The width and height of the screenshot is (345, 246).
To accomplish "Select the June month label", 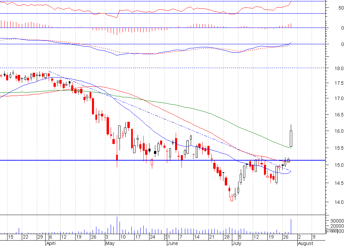I will pos(172,243).
